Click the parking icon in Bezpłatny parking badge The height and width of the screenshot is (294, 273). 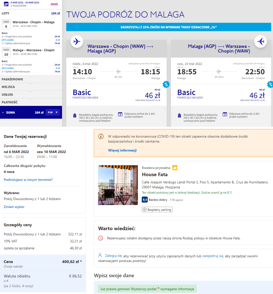(x=145, y=210)
